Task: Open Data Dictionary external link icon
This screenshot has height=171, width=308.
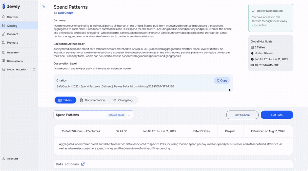Action: [x=83, y=164]
